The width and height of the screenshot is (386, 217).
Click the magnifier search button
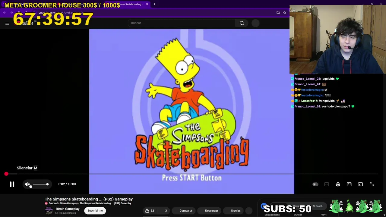pyautogui.click(x=242, y=23)
